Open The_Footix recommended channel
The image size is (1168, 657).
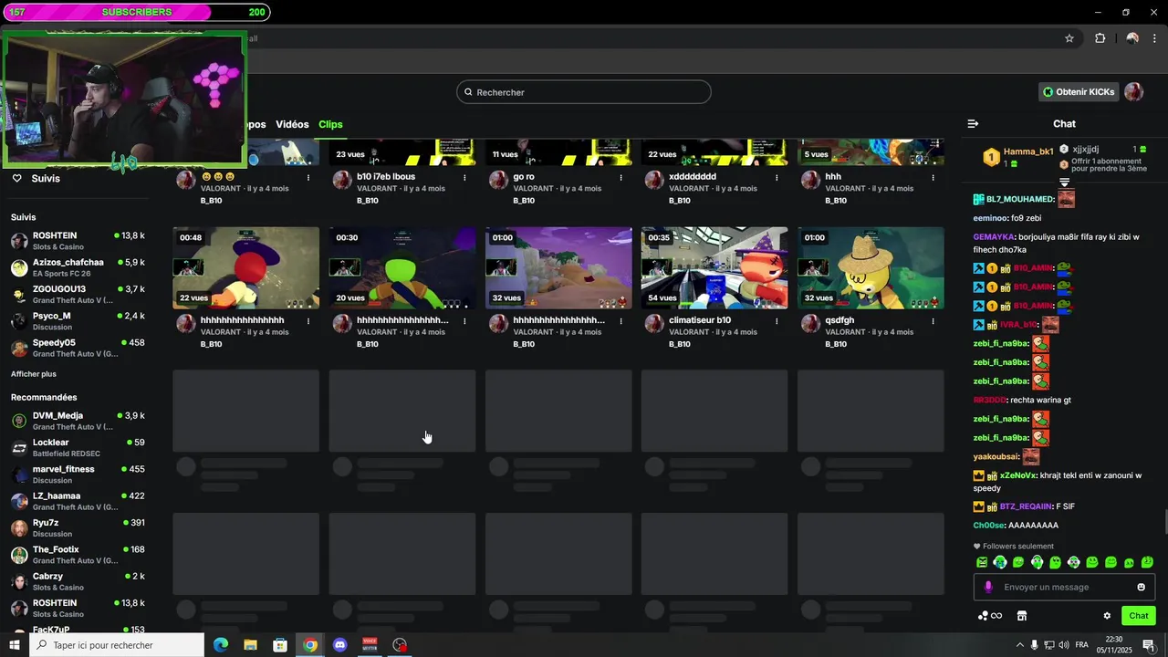(78, 555)
